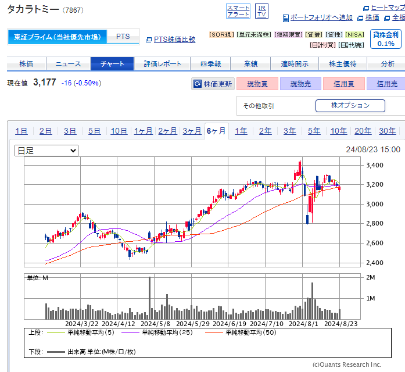The height and width of the screenshot is (372, 405).
Task: Click the tallest volume bar near 2024/5/8
Action: 149,298
